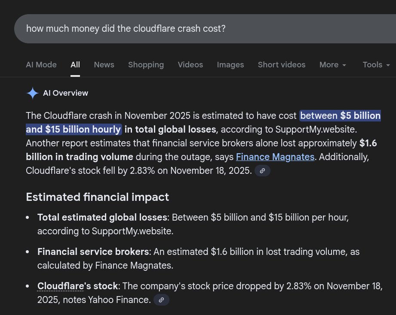Follow the Finance Magnates link
The image size is (396, 315).
275,157
